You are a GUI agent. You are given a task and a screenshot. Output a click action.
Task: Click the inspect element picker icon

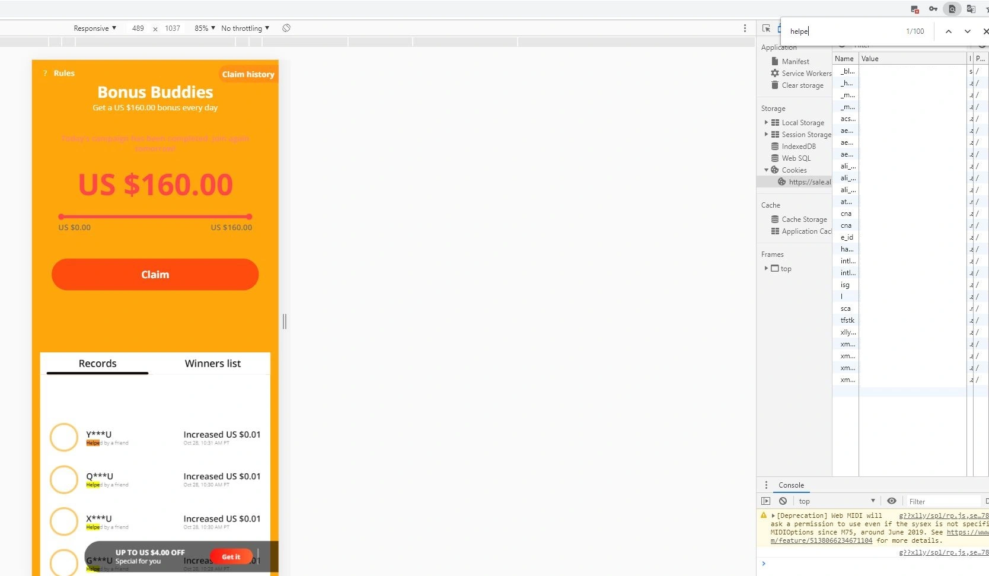[x=766, y=28]
